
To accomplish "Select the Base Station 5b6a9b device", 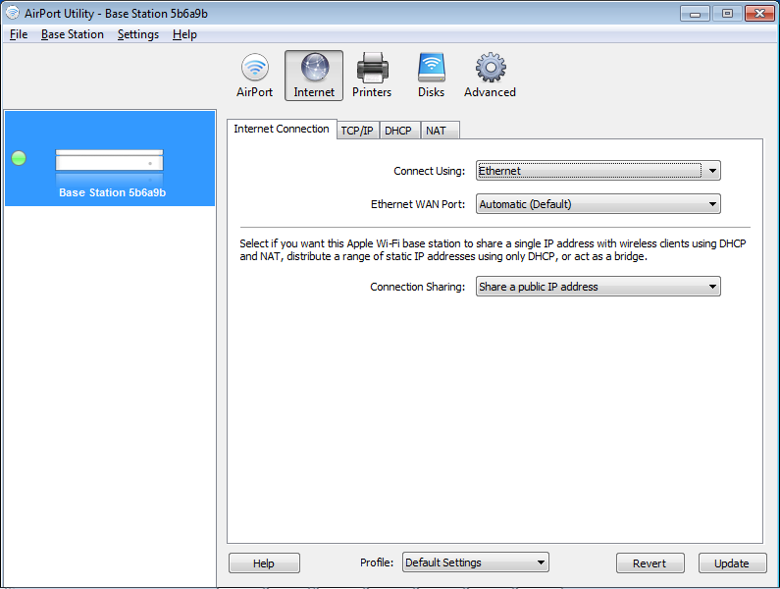I will (110, 158).
